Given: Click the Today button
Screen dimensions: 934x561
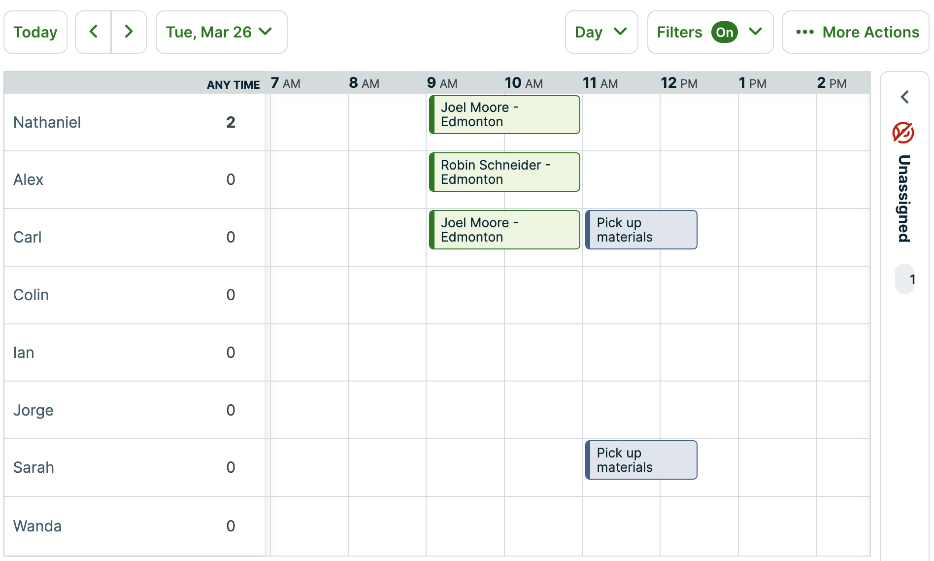Looking at the screenshot, I should point(35,32).
